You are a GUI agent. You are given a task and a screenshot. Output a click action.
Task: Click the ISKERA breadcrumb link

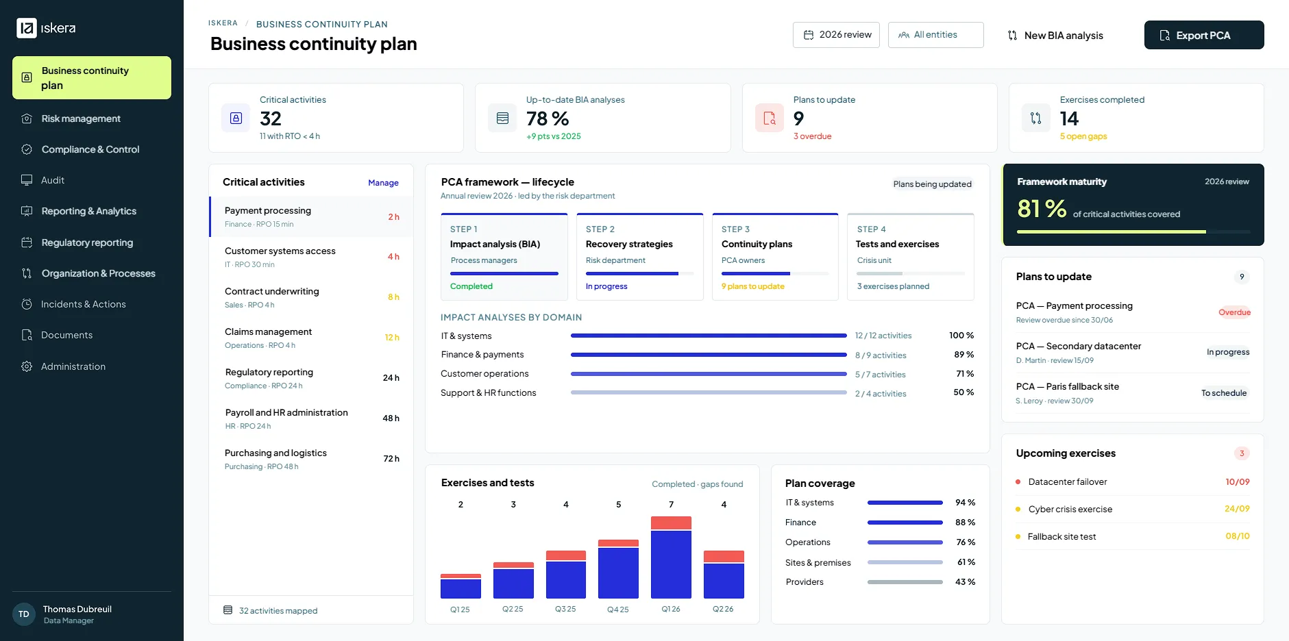pos(223,23)
